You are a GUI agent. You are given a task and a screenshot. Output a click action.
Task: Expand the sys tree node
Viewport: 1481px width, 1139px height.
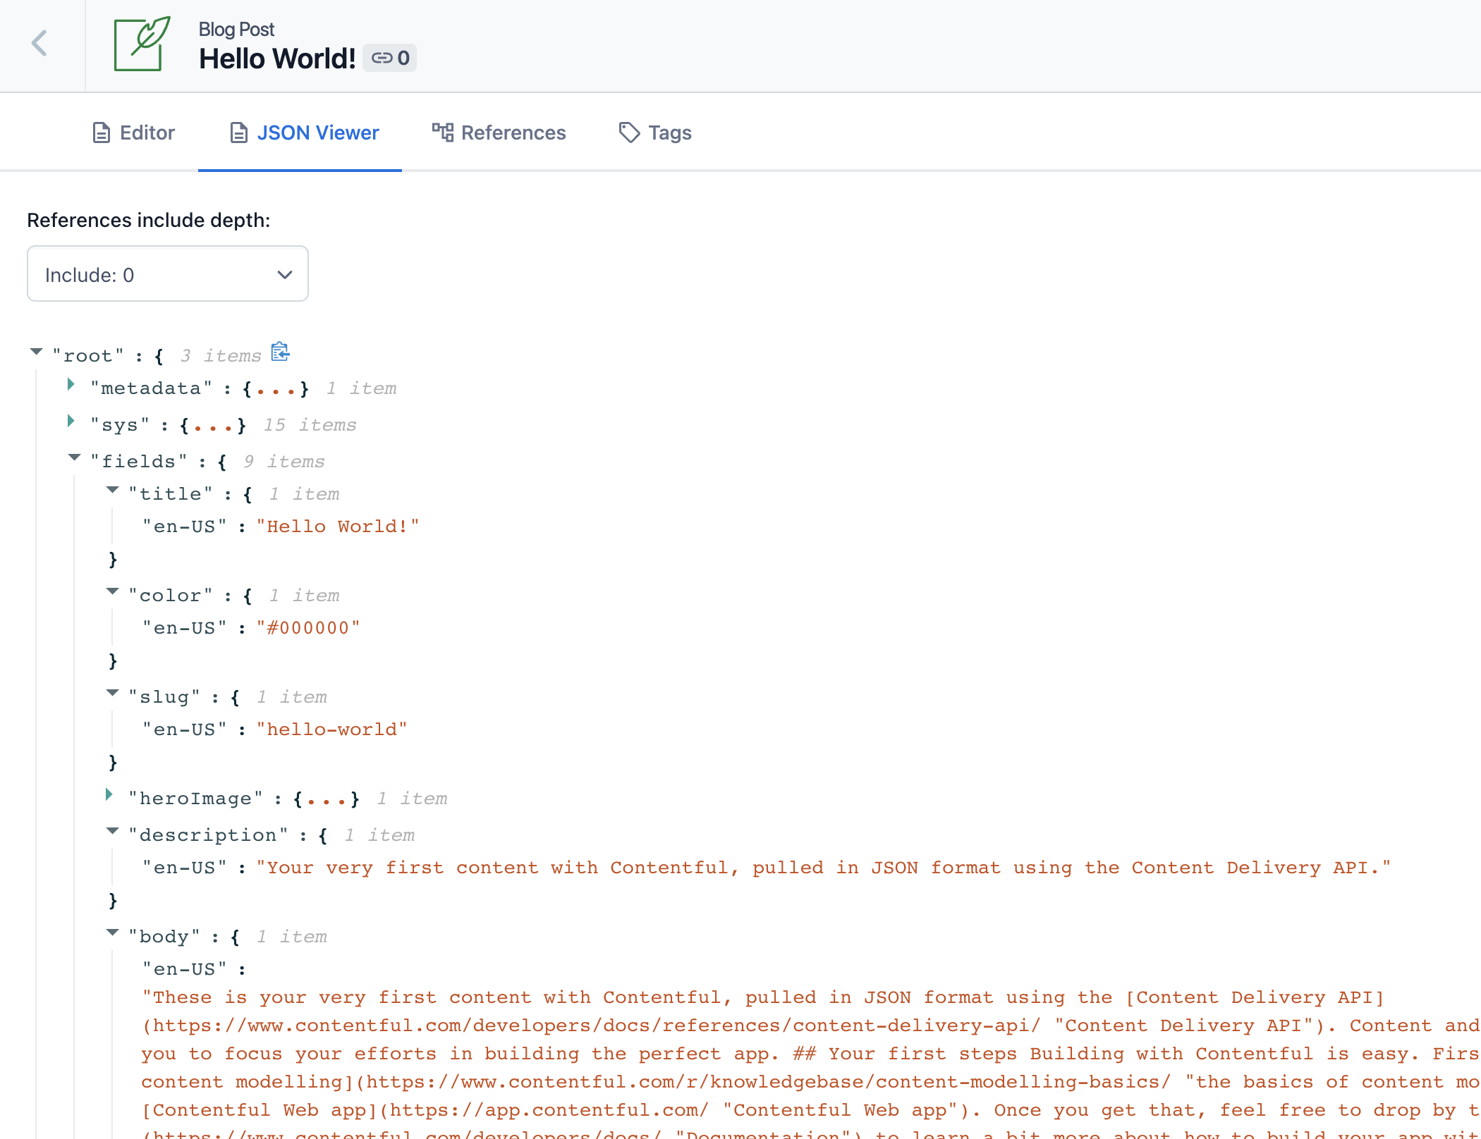(x=74, y=424)
